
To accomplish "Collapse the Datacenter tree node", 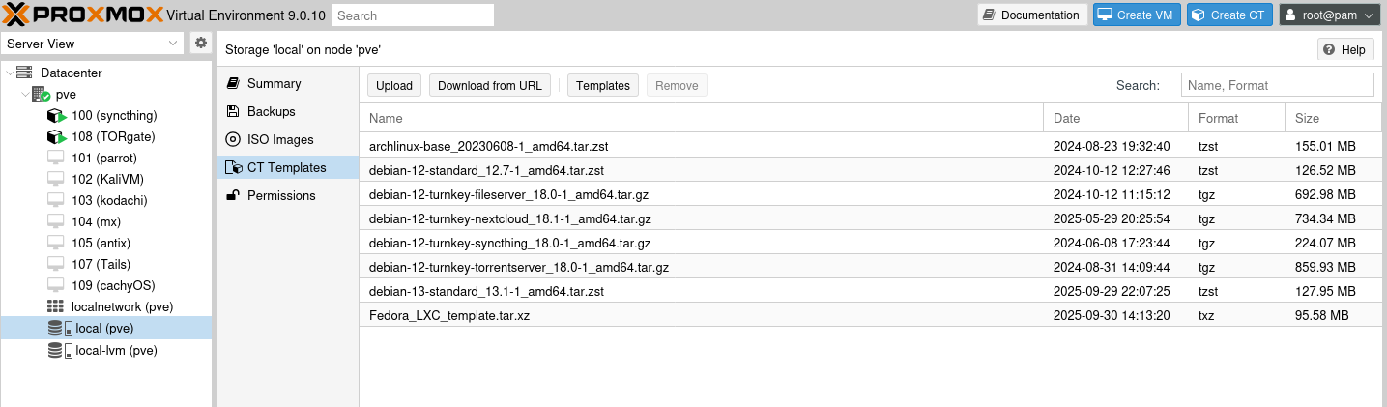I will (10, 73).
